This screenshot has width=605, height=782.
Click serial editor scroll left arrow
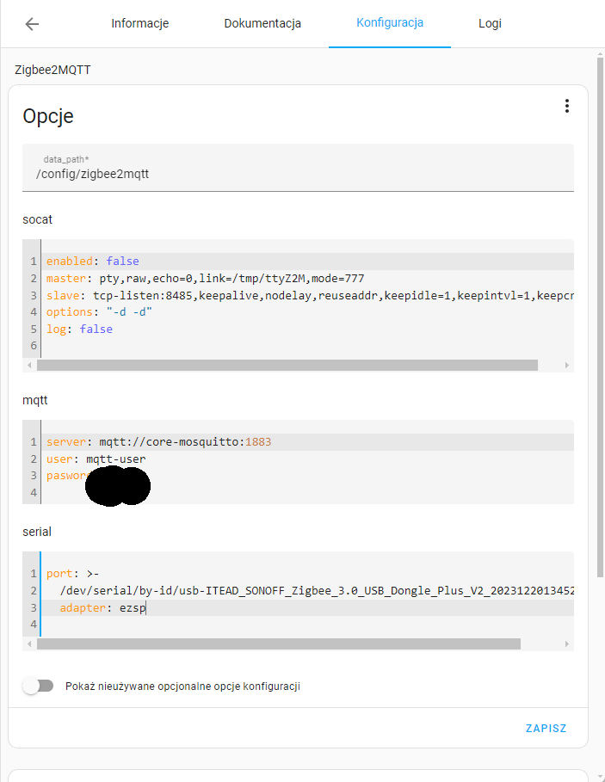click(29, 643)
